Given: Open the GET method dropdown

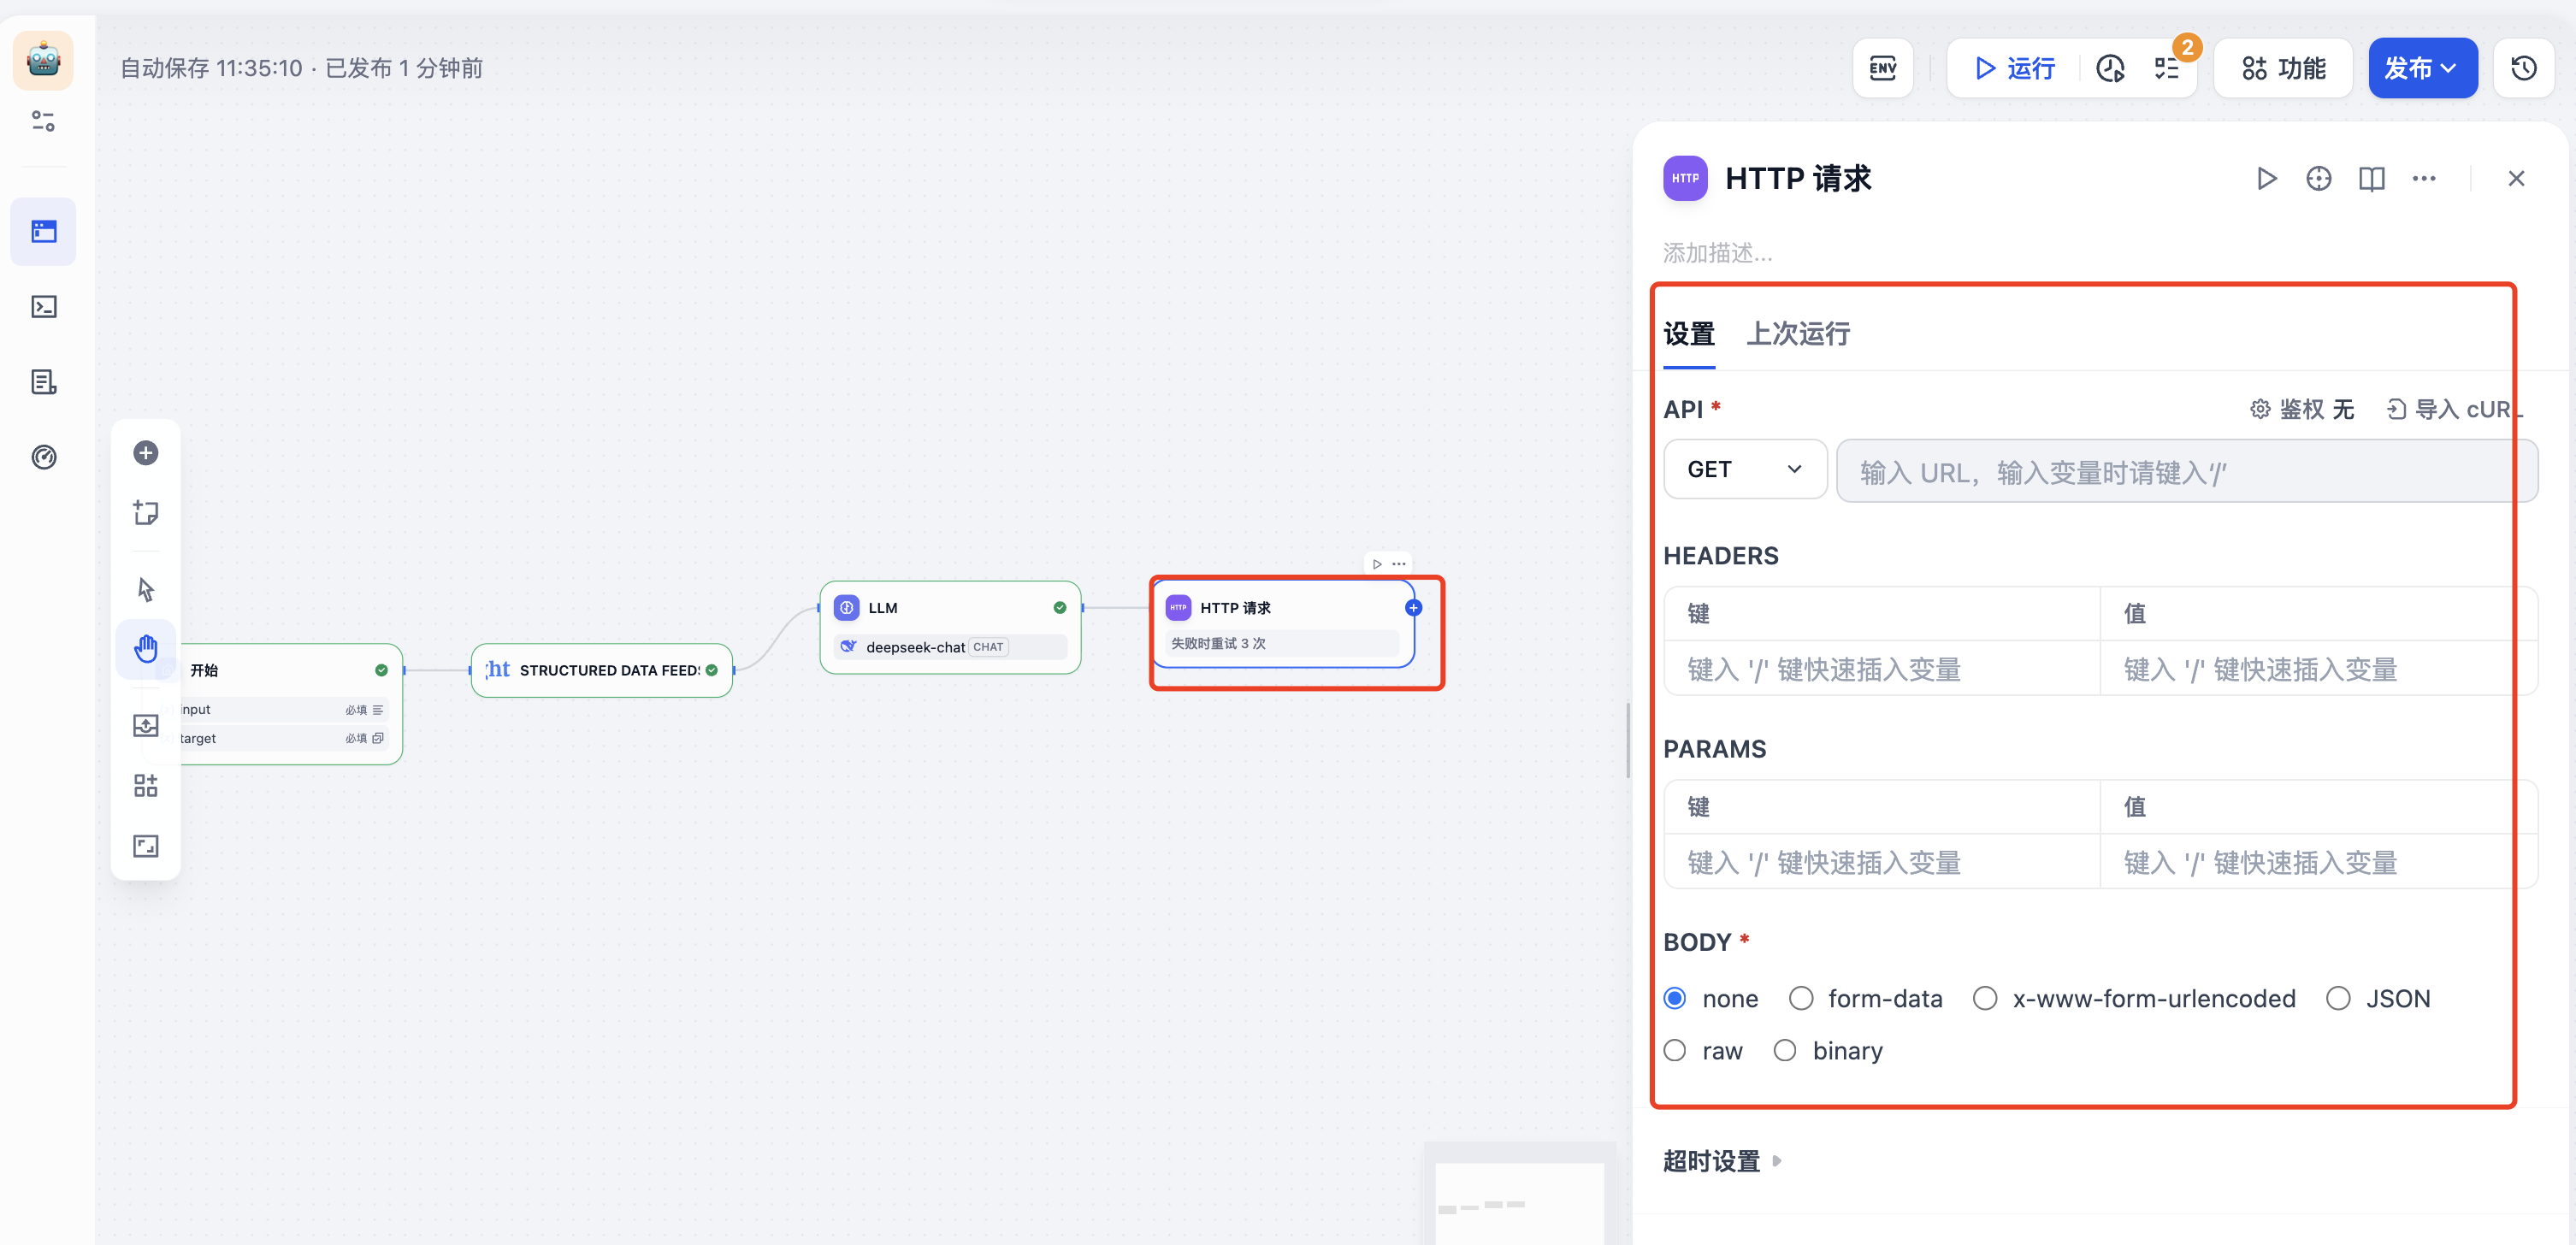Looking at the screenshot, I should pos(1744,469).
